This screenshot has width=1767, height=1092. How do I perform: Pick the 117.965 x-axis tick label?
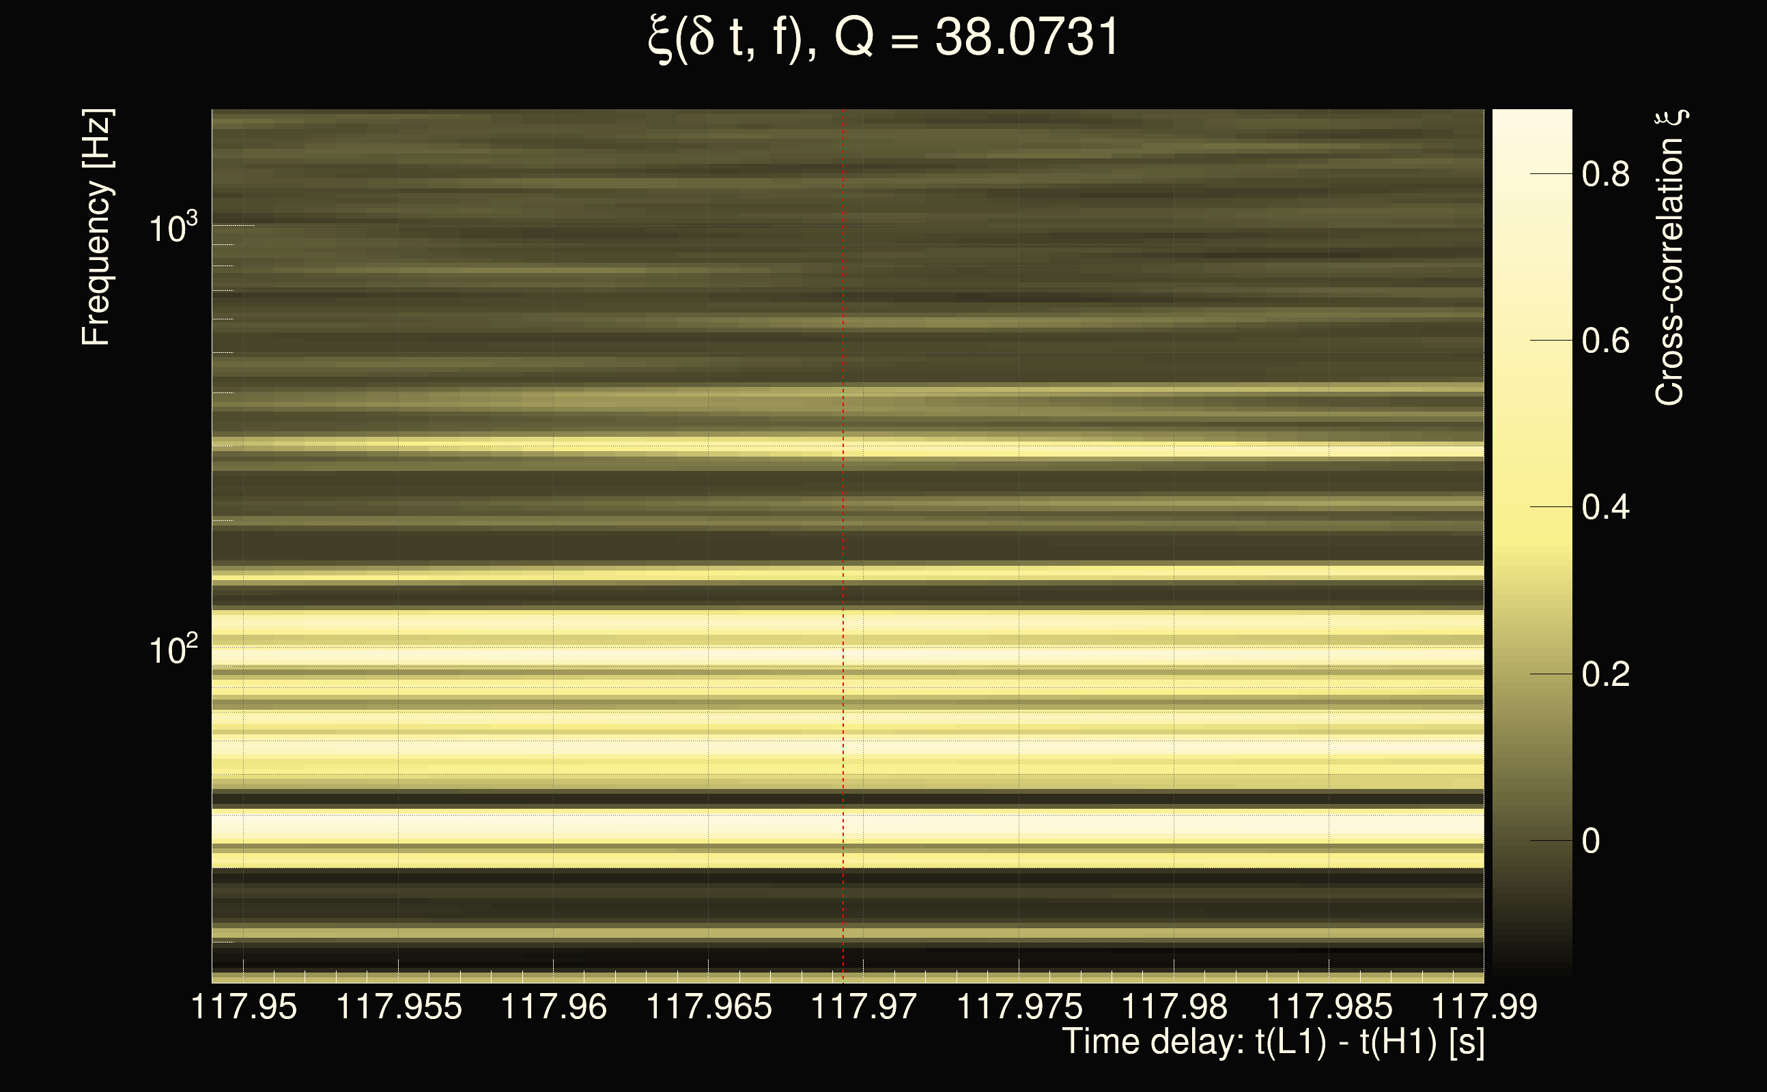[x=709, y=1006]
